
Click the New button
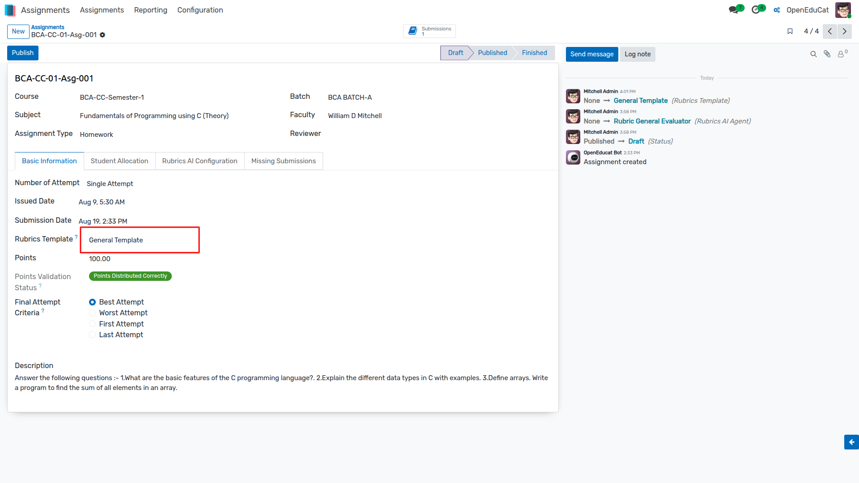(18, 31)
